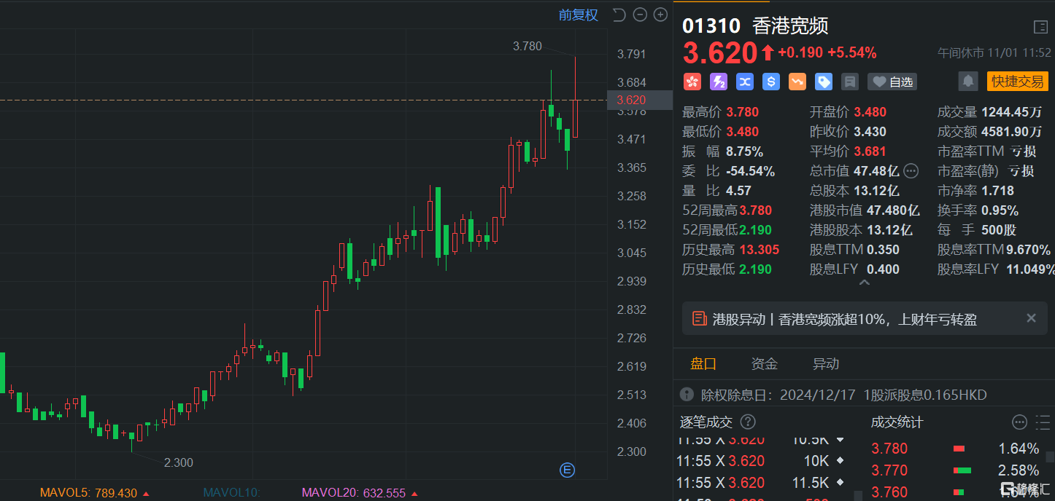1055x501 pixels.
Task: Click the blue price tag icon
Action: click(x=824, y=82)
